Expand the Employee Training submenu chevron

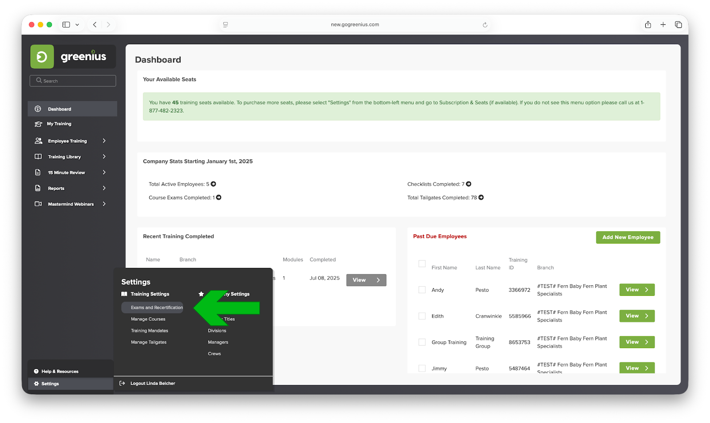tap(104, 141)
